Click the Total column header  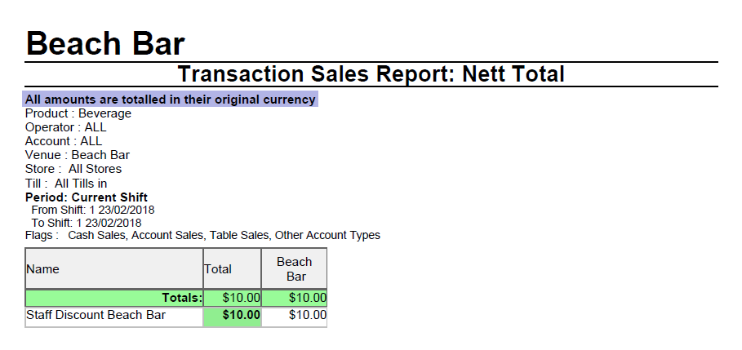click(x=218, y=268)
